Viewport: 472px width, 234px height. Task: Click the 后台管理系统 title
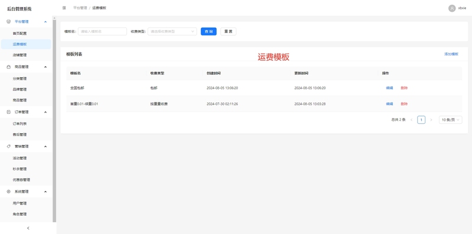click(x=19, y=9)
